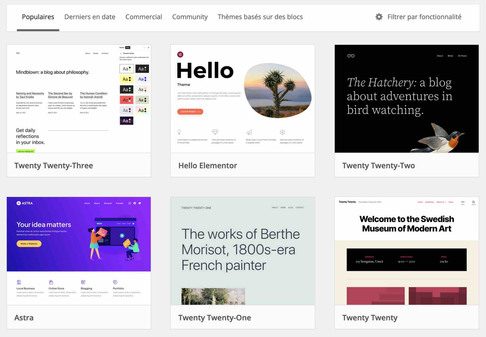The width and height of the screenshot is (486, 337).
Task: Click the Twenty Twenty-One theme name
Action: [x=215, y=318]
